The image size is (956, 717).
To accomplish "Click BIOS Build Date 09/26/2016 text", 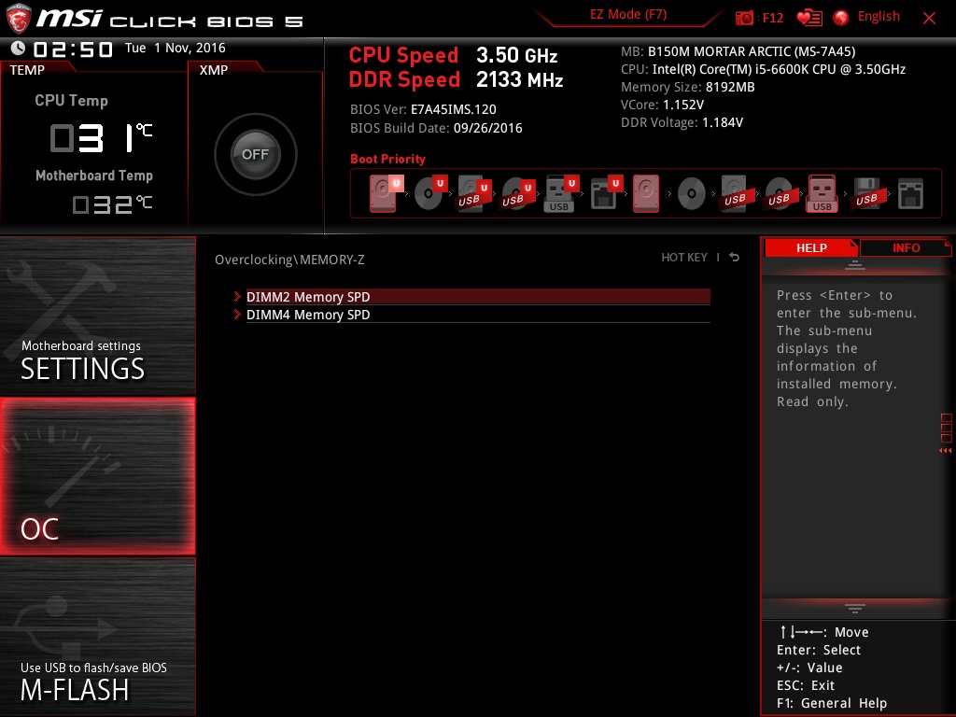I will tap(436, 128).
